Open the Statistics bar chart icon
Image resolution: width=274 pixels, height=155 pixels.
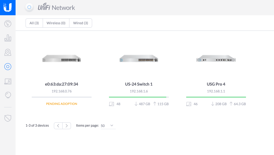(x=8, y=38)
